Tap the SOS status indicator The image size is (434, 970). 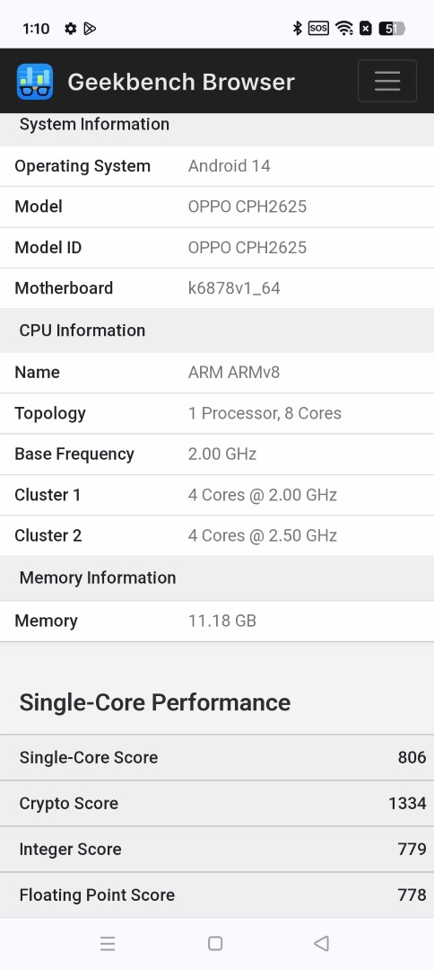point(318,29)
